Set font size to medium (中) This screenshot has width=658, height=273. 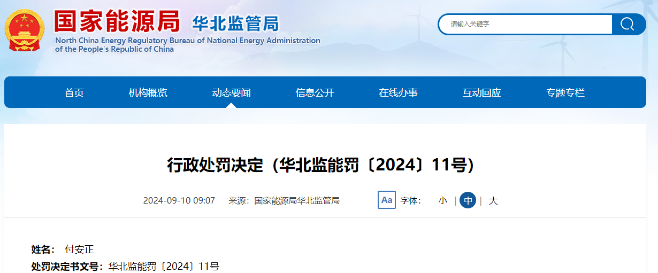468,200
